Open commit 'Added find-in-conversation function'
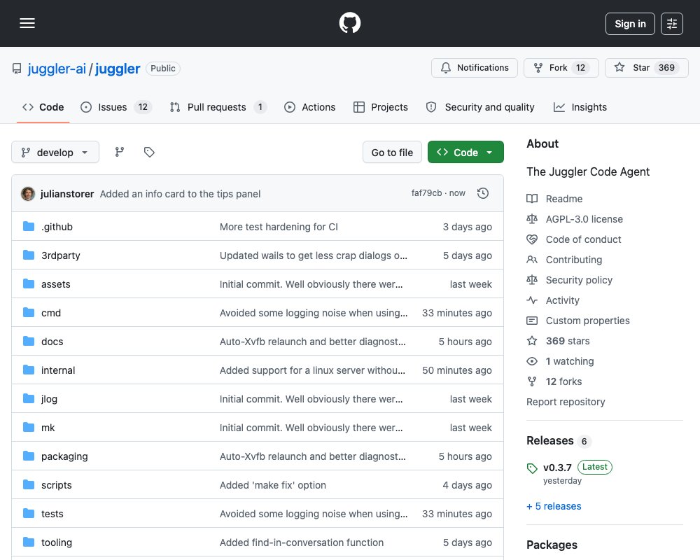Screen dimensions: 700x560 pos(301,542)
